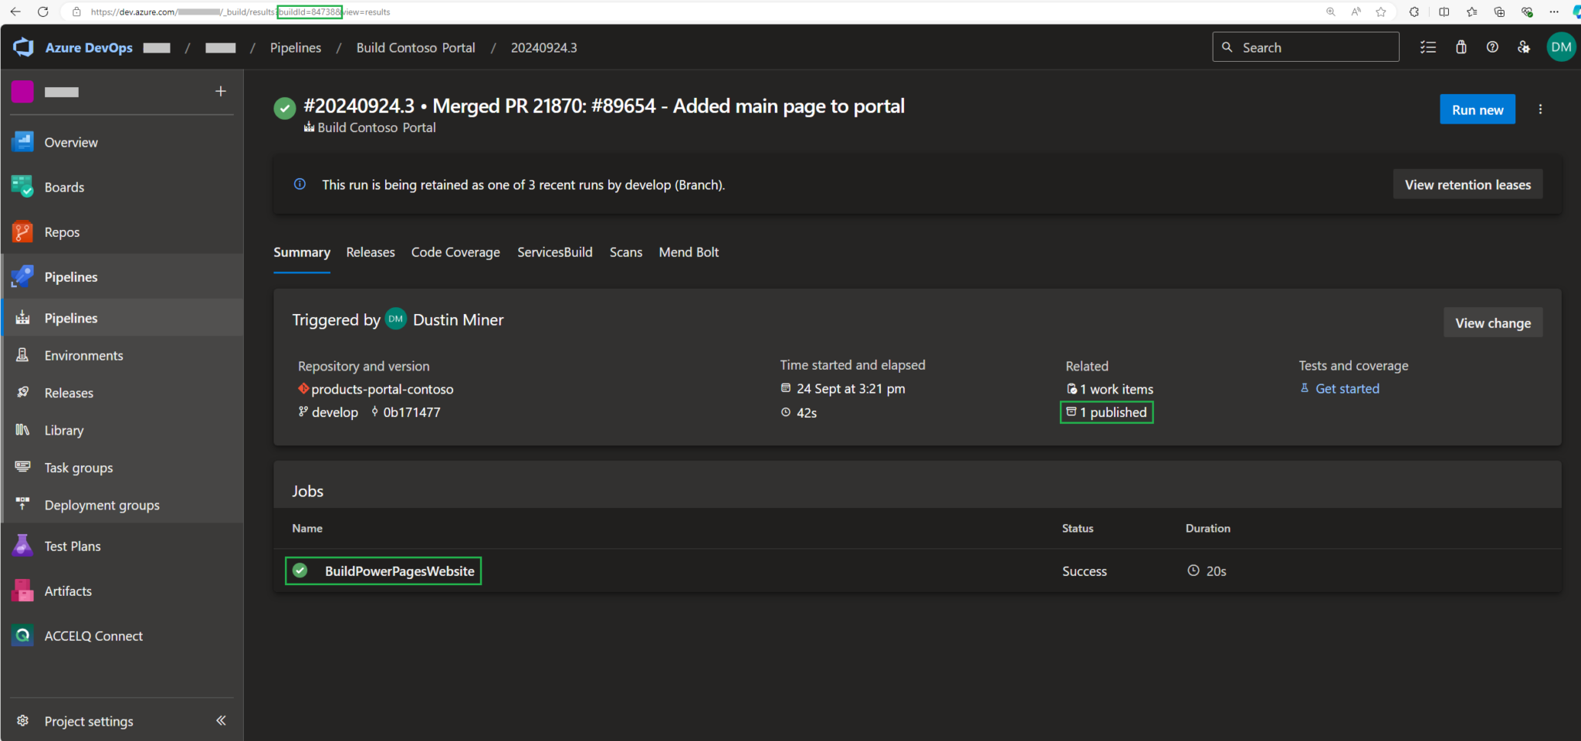The image size is (1581, 741).
Task: Open Repos from the sidebar
Action: coord(62,232)
